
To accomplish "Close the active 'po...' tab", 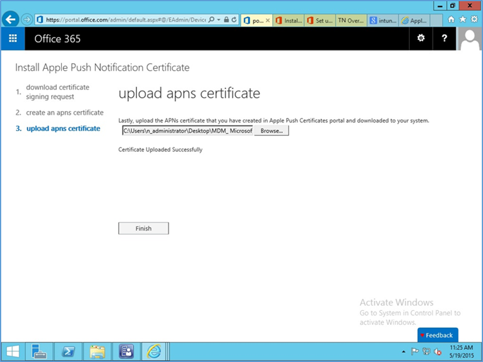I will (268, 21).
